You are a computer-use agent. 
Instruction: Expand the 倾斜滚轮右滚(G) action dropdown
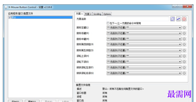(x=144, y=73)
